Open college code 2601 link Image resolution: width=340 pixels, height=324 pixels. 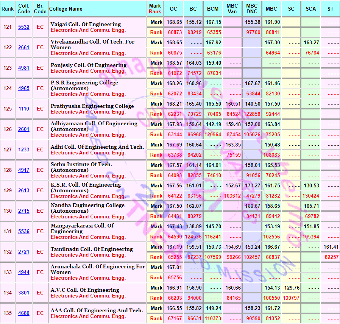click(23, 129)
